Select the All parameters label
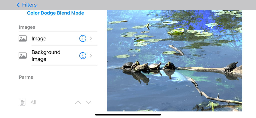 (33, 102)
